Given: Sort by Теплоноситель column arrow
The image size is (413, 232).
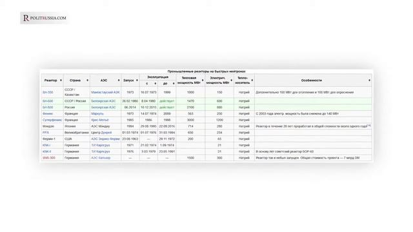Looking at the screenshot, I should pos(252,80).
